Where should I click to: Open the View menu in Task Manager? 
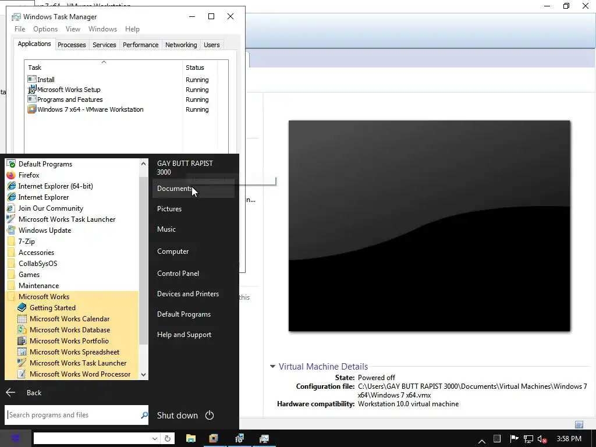pos(73,29)
